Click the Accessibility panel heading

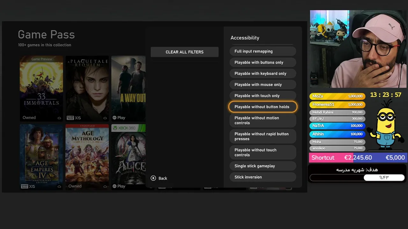pos(245,38)
